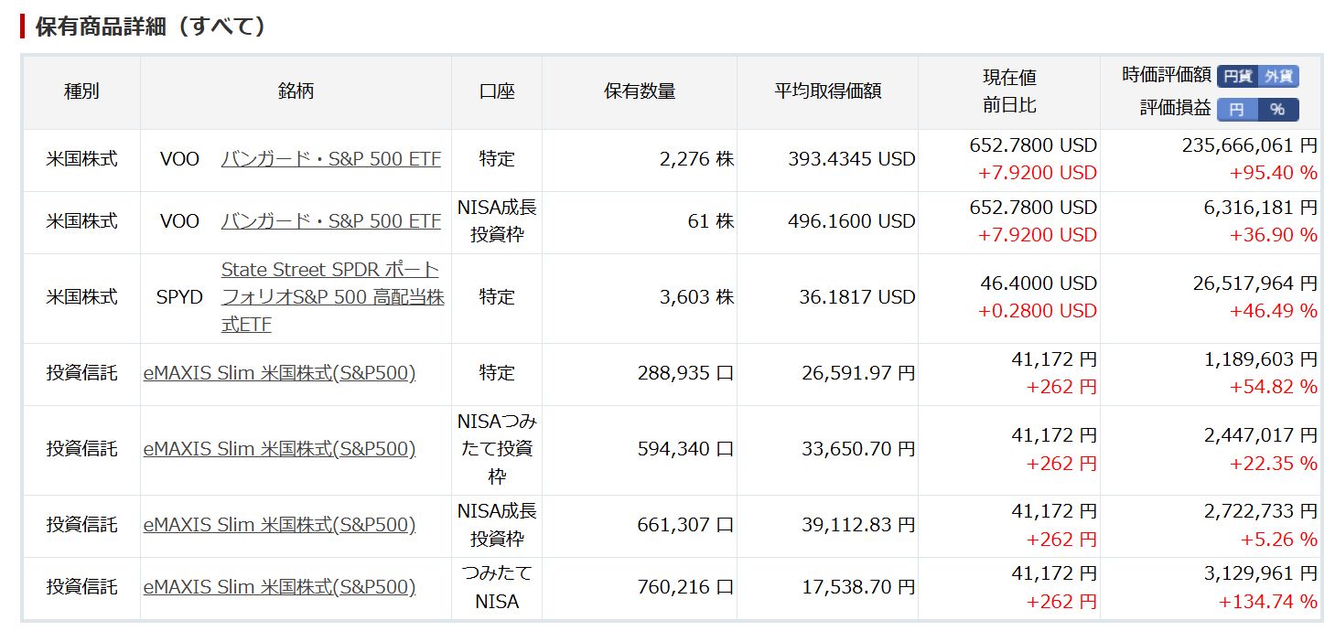Show profit/loss in % mode
The width and height of the screenshot is (1335, 631).
tap(1277, 110)
